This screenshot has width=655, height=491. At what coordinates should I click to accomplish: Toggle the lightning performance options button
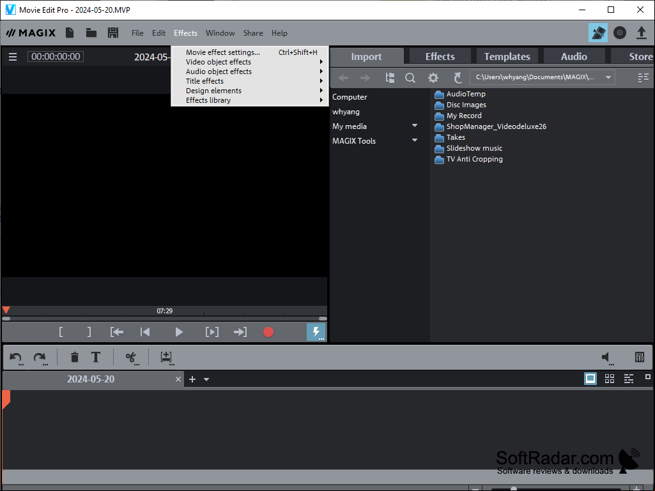(316, 332)
